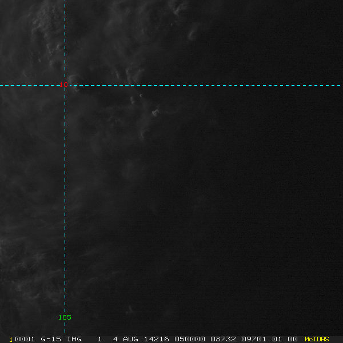Click the yellow "1" at status line start
The image size is (343, 343).
11,339
